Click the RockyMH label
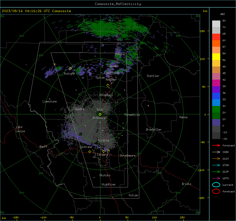The image size is (236, 221). tap(69, 74)
